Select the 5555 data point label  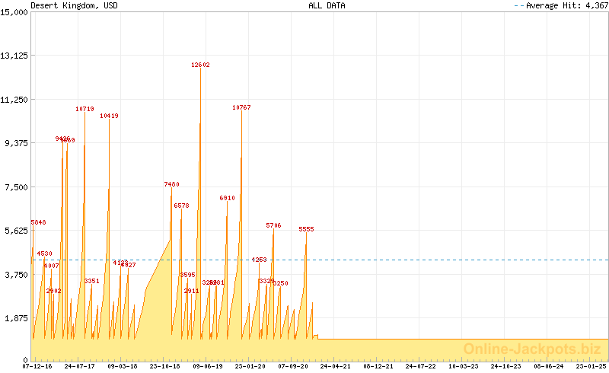tap(306, 229)
